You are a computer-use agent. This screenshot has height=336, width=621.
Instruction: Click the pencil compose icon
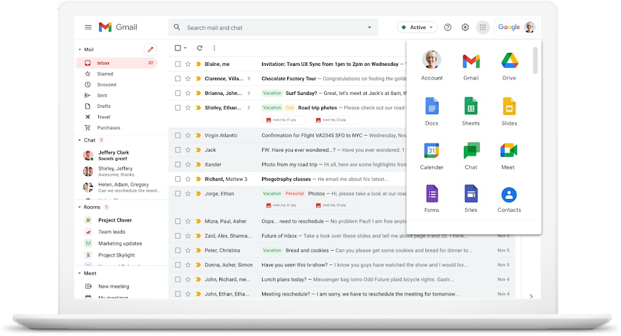tap(150, 49)
